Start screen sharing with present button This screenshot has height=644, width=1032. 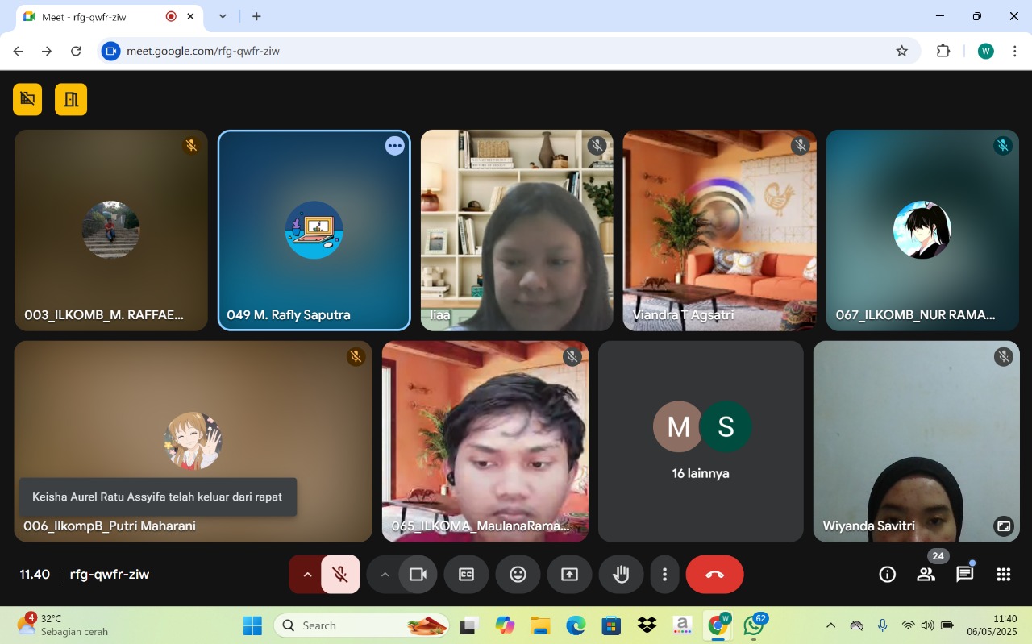coord(569,575)
